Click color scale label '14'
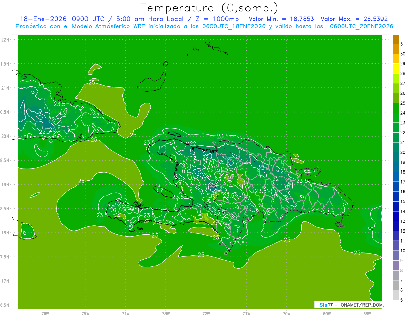The image size is (412, 318). coord(403,211)
